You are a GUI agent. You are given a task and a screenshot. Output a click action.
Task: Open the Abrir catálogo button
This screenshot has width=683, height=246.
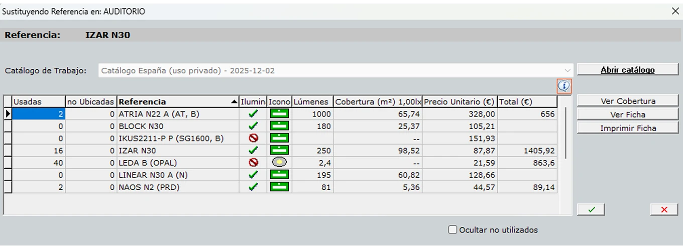click(628, 70)
